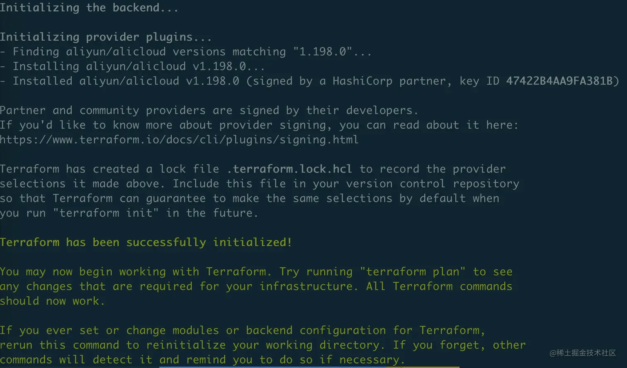The height and width of the screenshot is (368, 627).
Task: Click the "commands will detect it" last line
Action: [202, 360]
